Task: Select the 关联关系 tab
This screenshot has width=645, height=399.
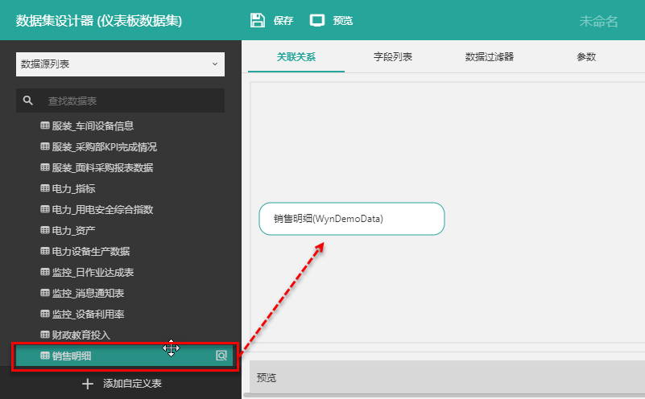Action: pyautogui.click(x=296, y=57)
